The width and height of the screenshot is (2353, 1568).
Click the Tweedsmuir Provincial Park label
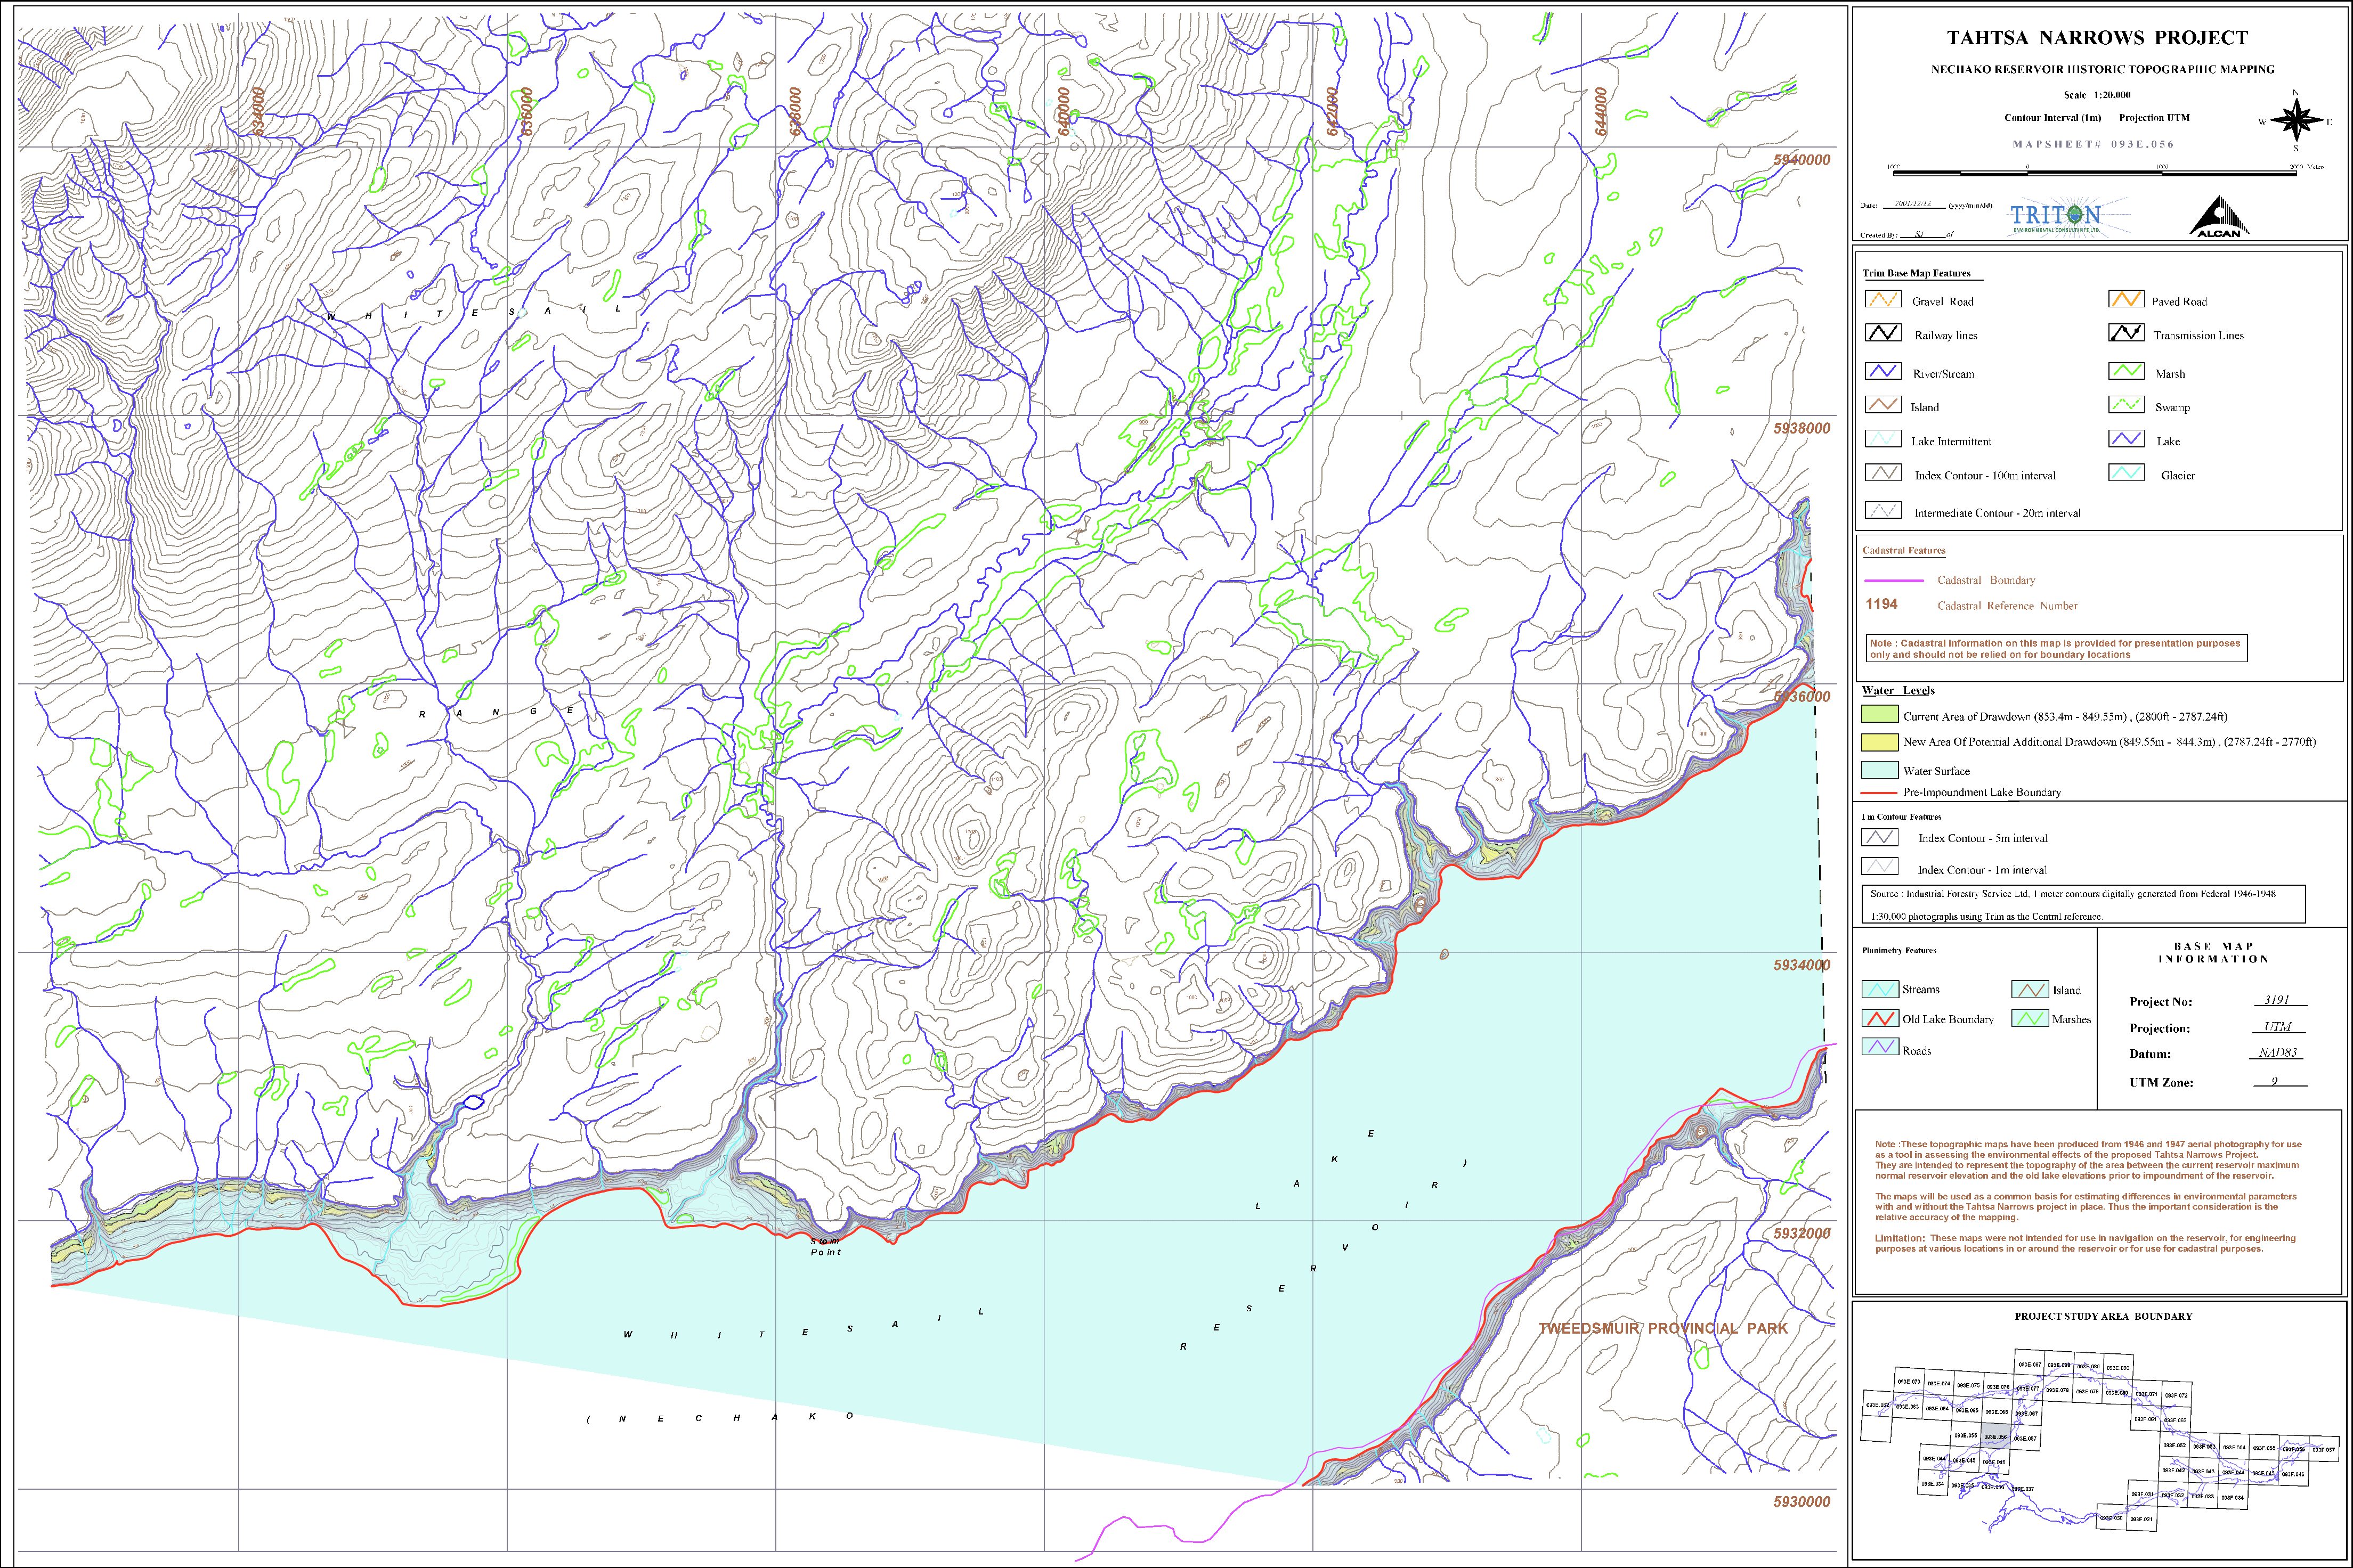coord(1662,1328)
